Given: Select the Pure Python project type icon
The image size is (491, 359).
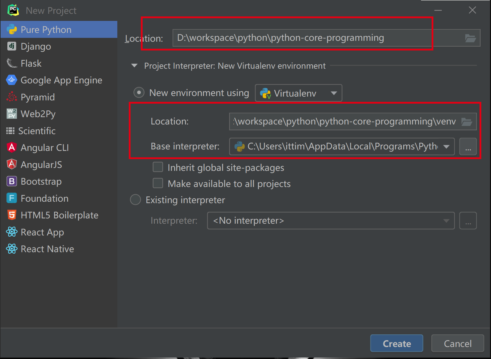Looking at the screenshot, I should pyautogui.click(x=12, y=29).
